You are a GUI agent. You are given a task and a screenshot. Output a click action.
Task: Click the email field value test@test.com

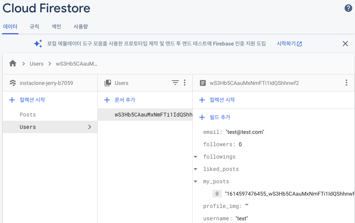click(245, 132)
